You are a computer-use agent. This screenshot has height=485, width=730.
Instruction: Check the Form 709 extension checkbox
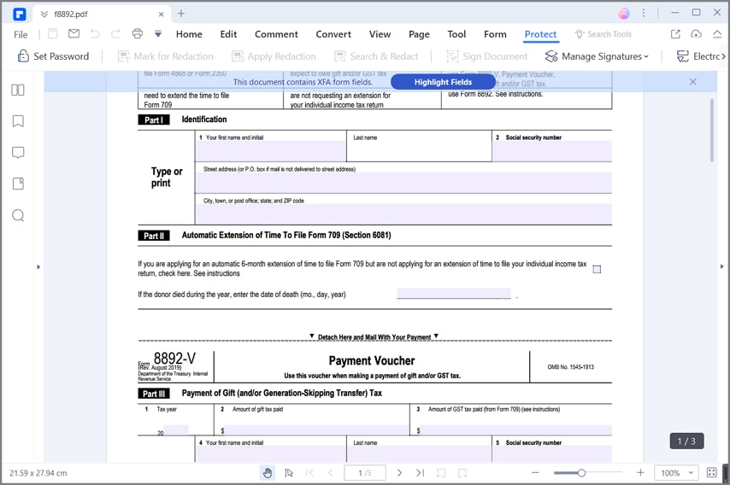[597, 269]
